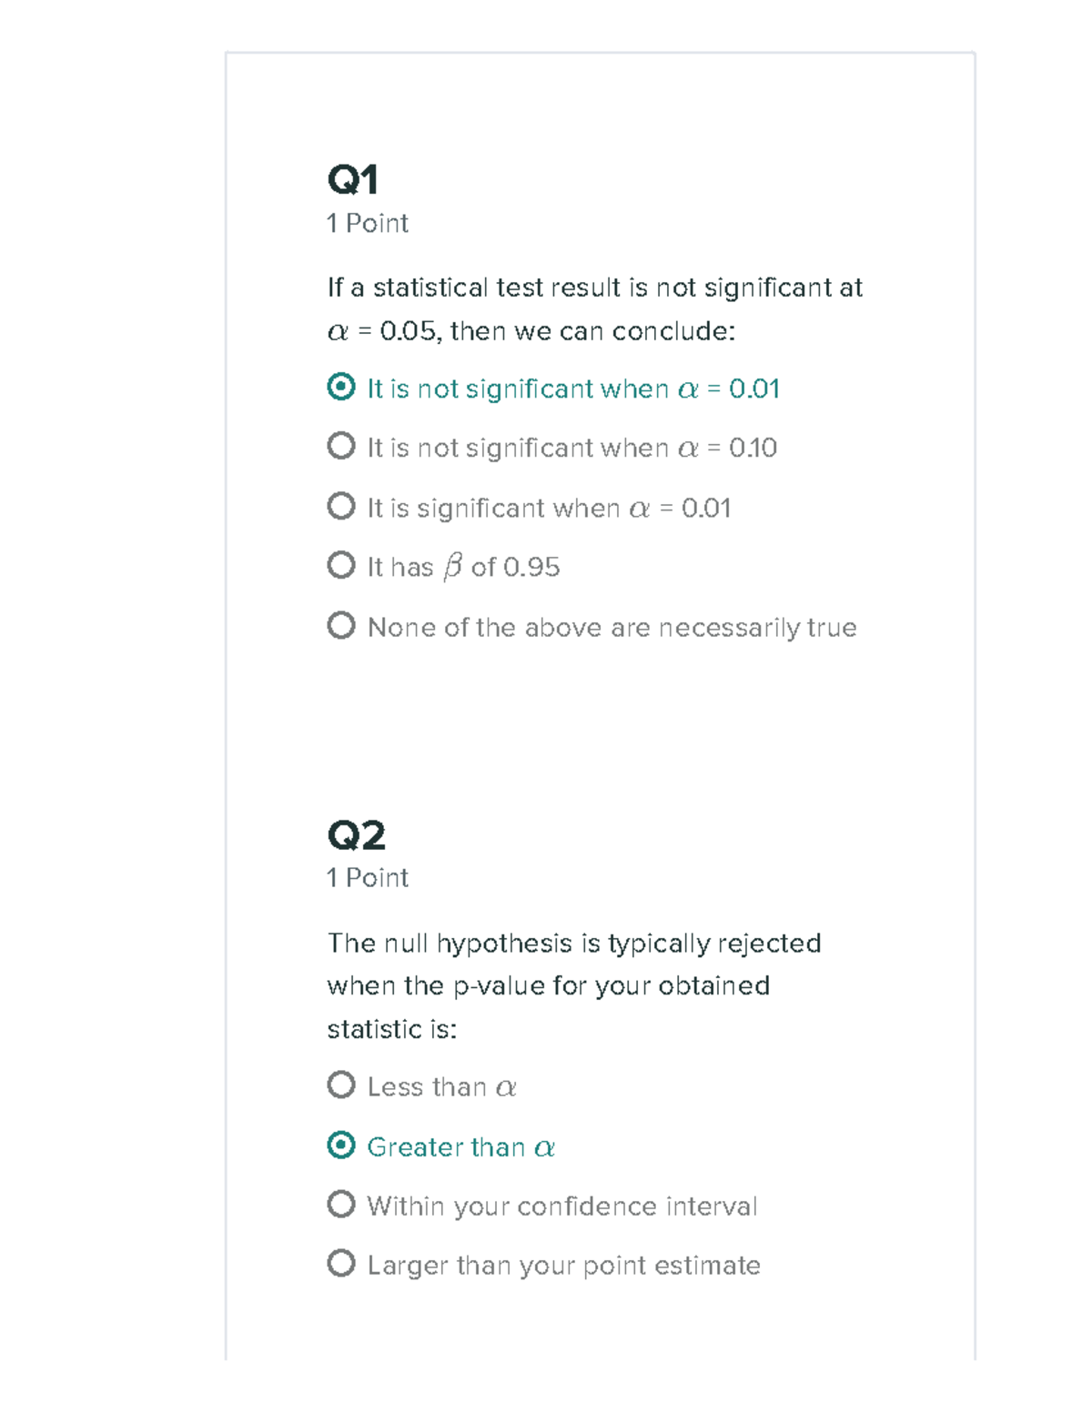
Task: Click the answer text 'It has β of 0.95'
Action: click(463, 568)
